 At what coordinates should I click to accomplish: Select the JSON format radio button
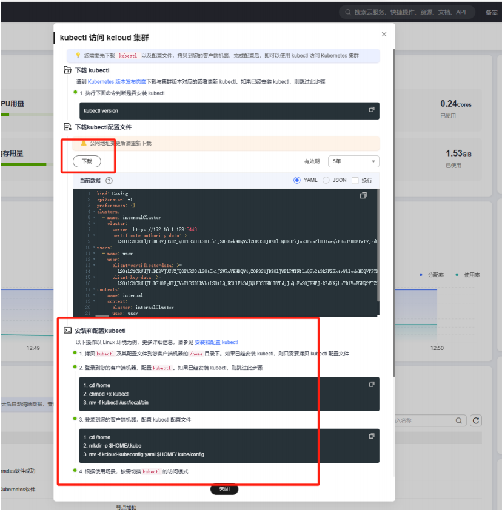[326, 180]
